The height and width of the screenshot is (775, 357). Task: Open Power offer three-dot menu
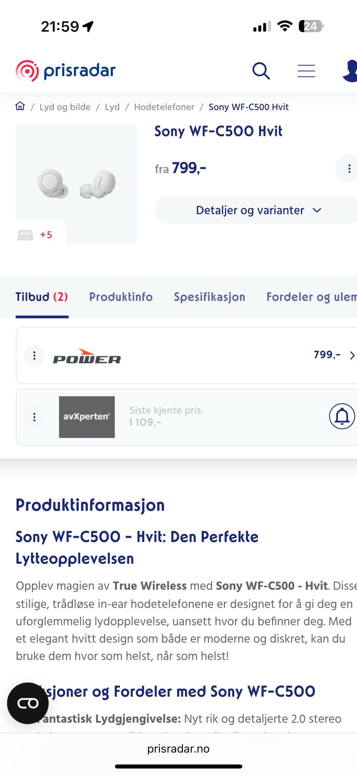pos(34,356)
